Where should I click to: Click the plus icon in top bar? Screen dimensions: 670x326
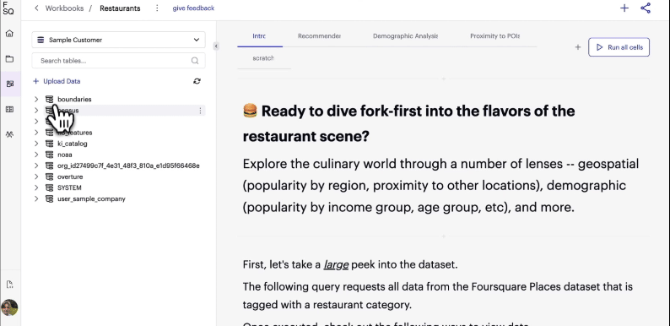pos(624,8)
